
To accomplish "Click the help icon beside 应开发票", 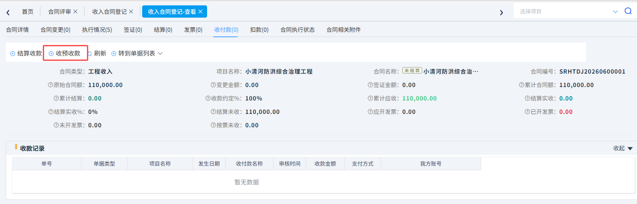I will (370, 112).
